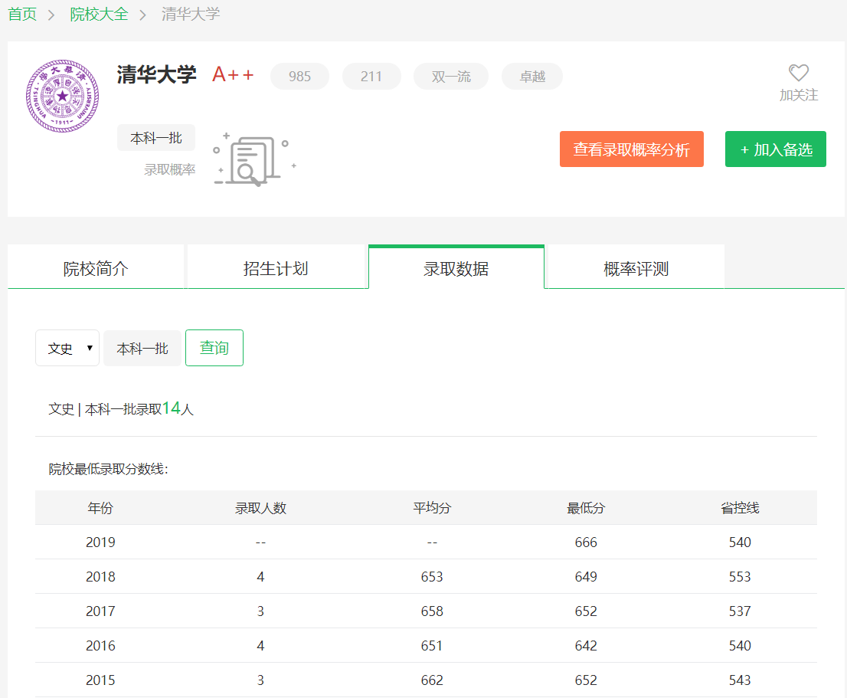This screenshot has width=847, height=698.
Task: Click the 双一流 tag
Action: 451,76
